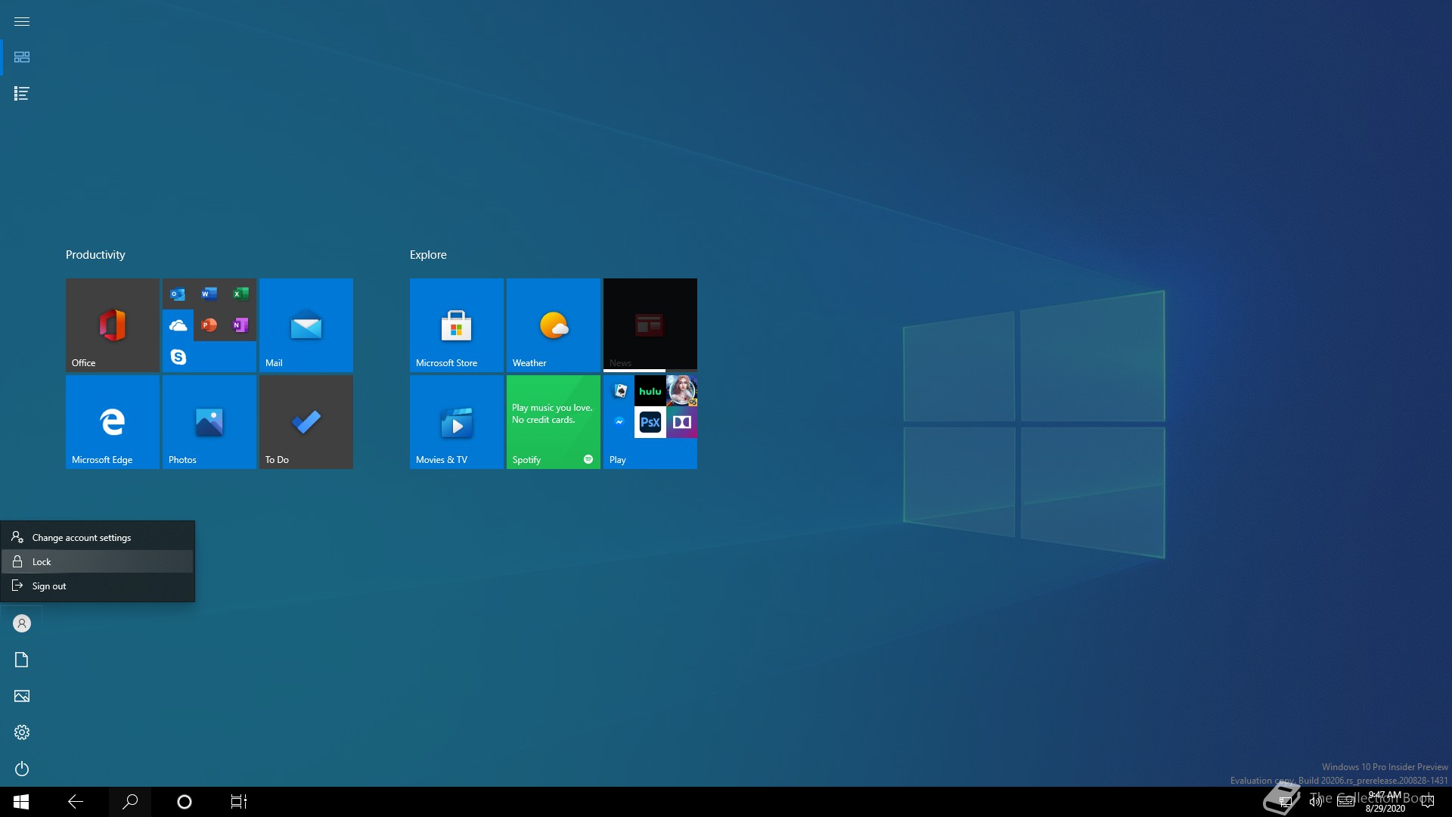Open the Mail tile
The height and width of the screenshot is (817, 1452).
tap(306, 325)
